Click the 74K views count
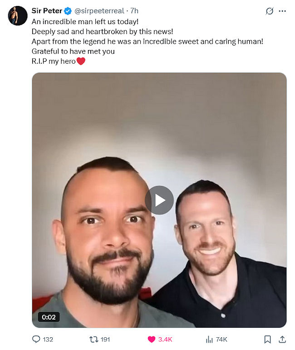This screenshot has height=350, width=295. click(x=221, y=340)
